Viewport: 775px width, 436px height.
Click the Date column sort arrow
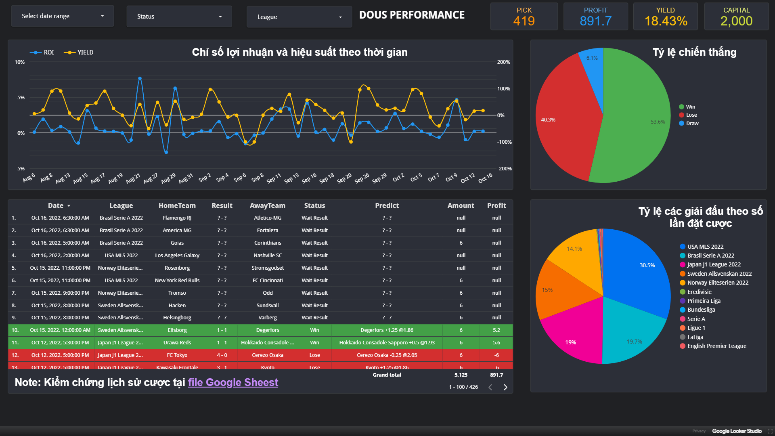pyautogui.click(x=69, y=206)
